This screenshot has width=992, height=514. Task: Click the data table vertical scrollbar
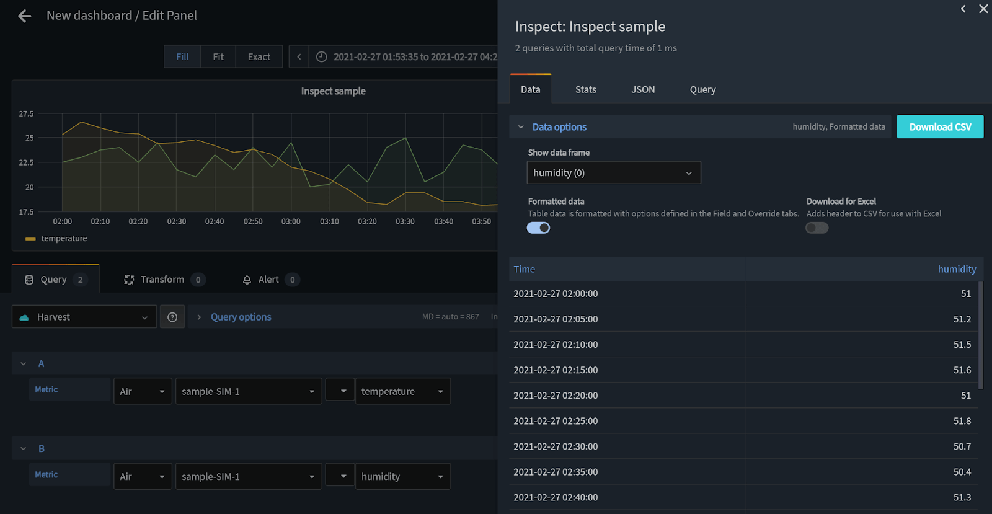[980, 335]
